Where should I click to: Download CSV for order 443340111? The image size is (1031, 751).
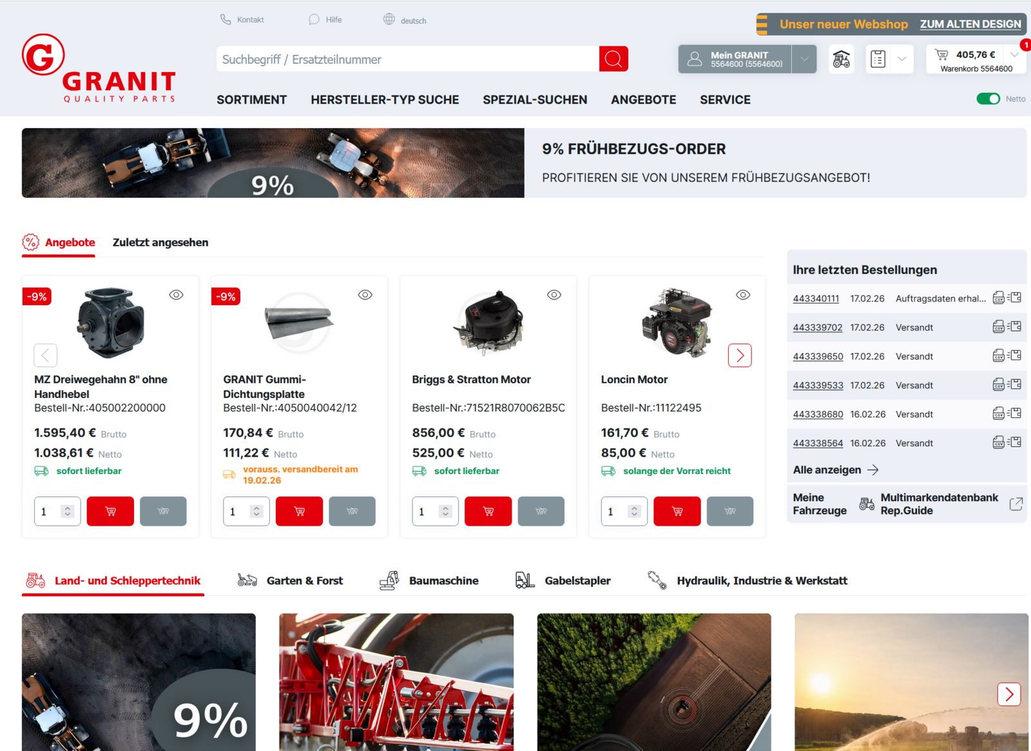click(x=998, y=298)
